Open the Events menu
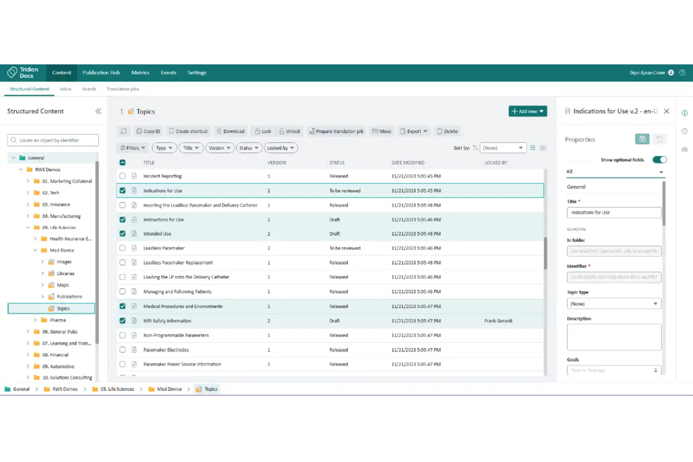This screenshot has height=462, width=693. [169, 73]
